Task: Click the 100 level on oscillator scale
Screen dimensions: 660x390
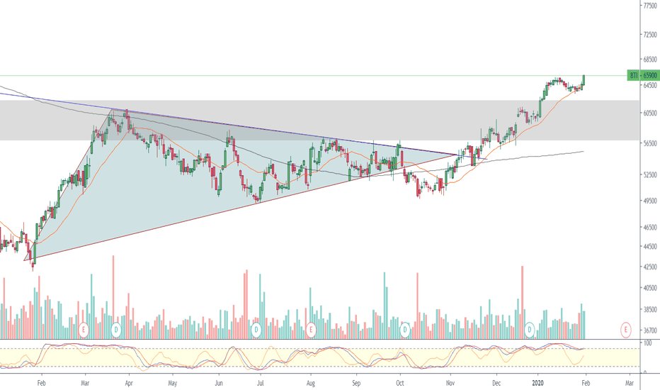Action: 648,344
